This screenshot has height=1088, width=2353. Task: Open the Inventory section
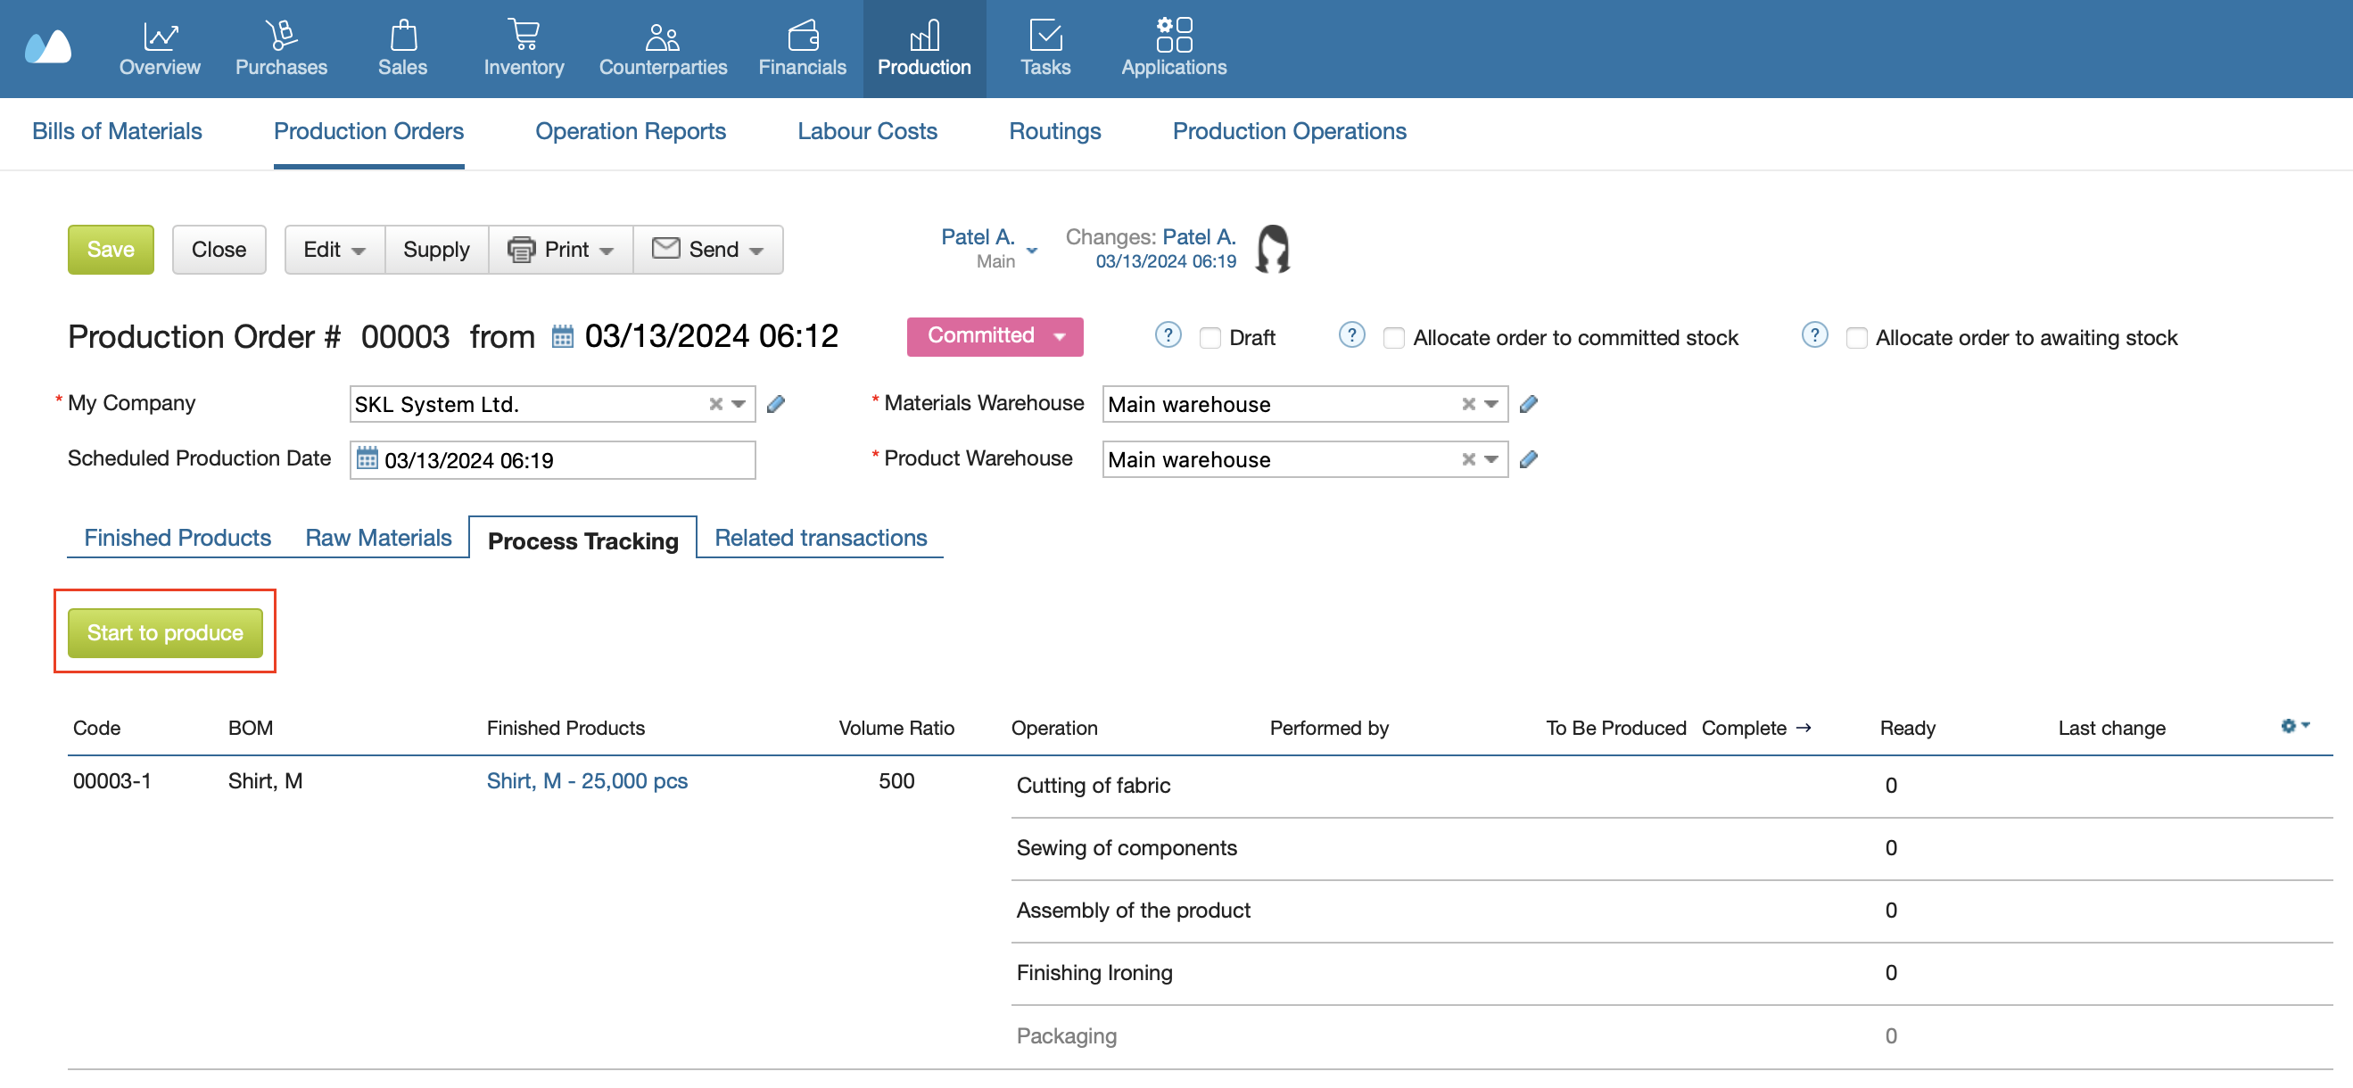(x=524, y=48)
